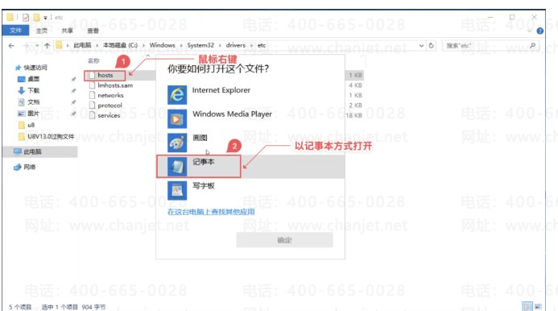This screenshot has height=311, width=558.
Task: Sort by the 名称 column header
Action: coord(93,61)
